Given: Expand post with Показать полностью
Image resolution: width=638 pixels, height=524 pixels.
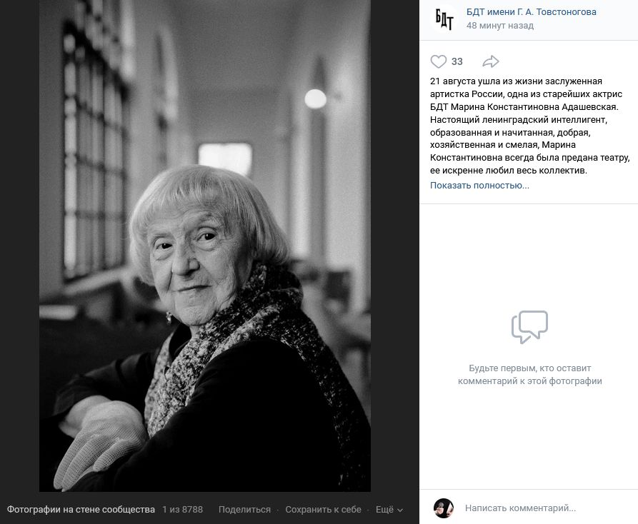Looking at the screenshot, I should 479,186.
